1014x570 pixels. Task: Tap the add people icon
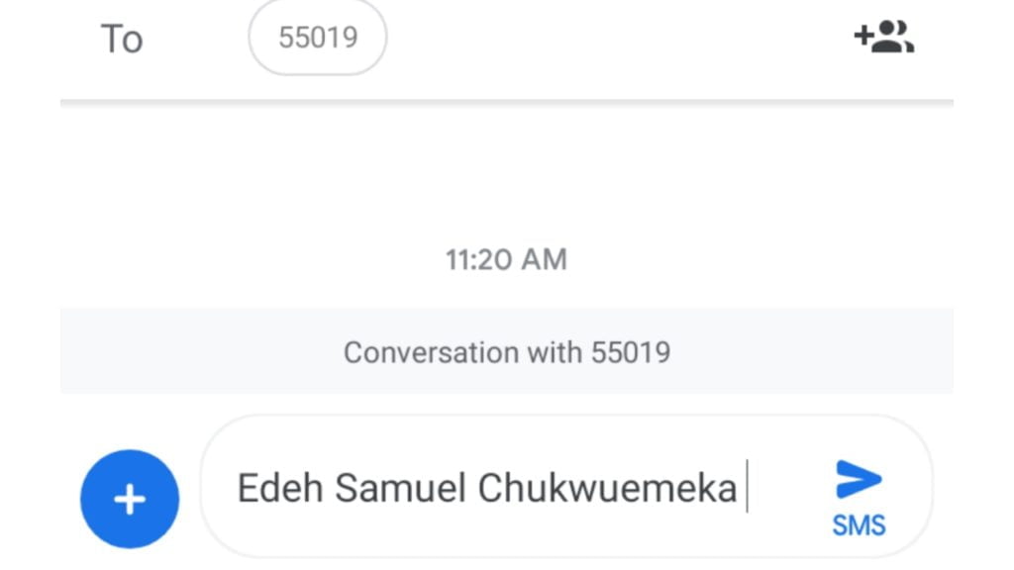[x=883, y=38]
